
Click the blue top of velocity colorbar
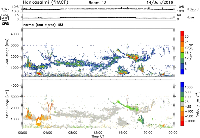[182, 85]
